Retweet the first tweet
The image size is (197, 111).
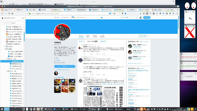[x=91, y=54]
